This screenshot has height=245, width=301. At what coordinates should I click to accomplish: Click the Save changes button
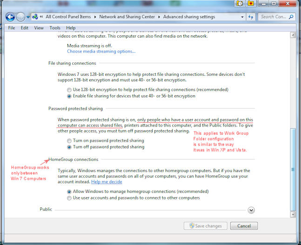(x=206, y=226)
